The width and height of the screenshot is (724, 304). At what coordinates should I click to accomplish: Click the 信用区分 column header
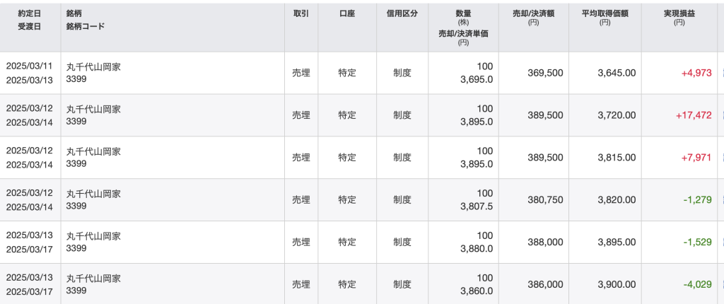tap(402, 13)
